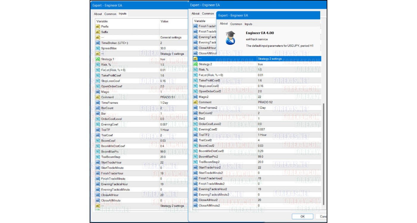Open the TimeFrames 1 Day dropdown value
The width and height of the screenshot is (417, 223).
pyautogui.click(x=164, y=103)
